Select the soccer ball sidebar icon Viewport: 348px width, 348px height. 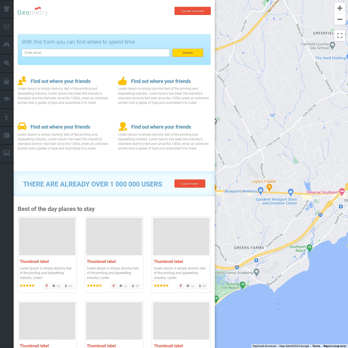tap(7, 27)
